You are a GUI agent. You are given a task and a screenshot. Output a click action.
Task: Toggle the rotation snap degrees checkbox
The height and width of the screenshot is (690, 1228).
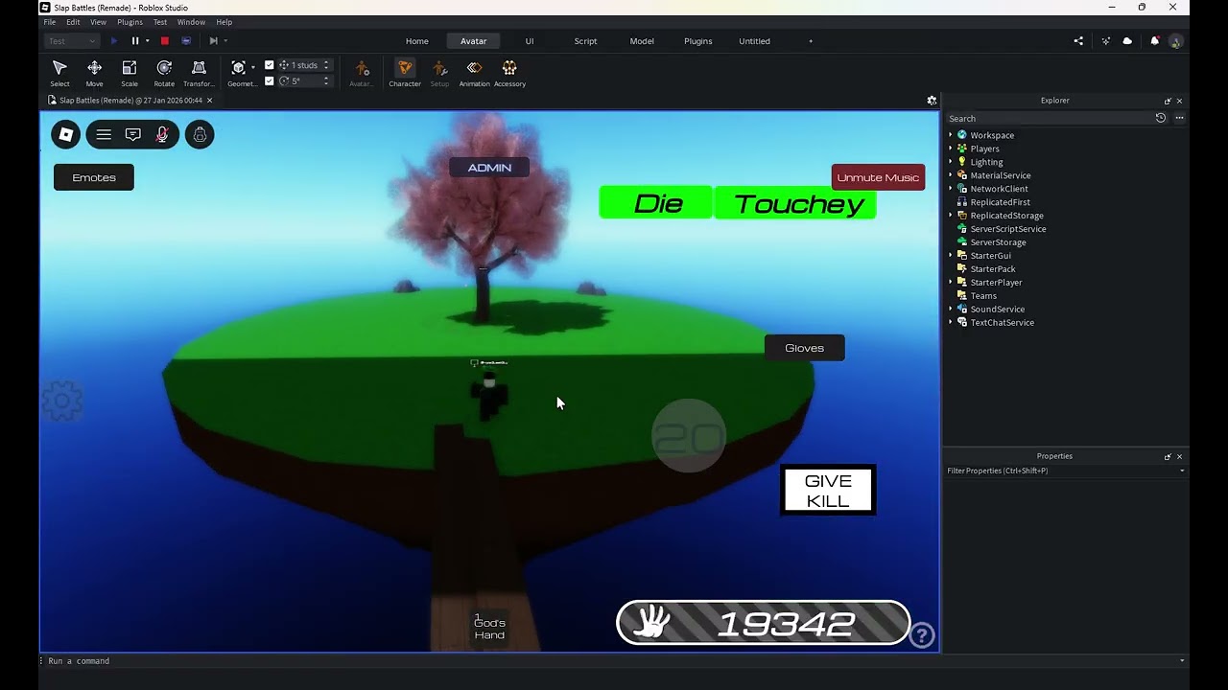(270, 80)
